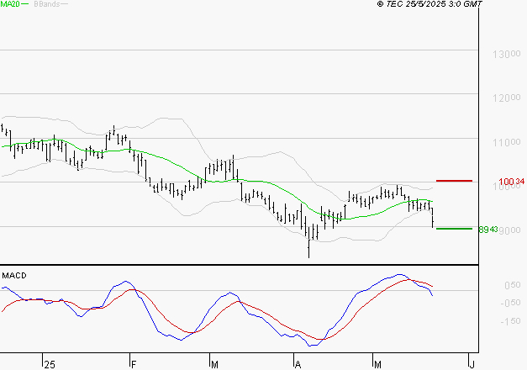
Task: Select the red resistance line marker
Action: pyautogui.click(x=454, y=181)
